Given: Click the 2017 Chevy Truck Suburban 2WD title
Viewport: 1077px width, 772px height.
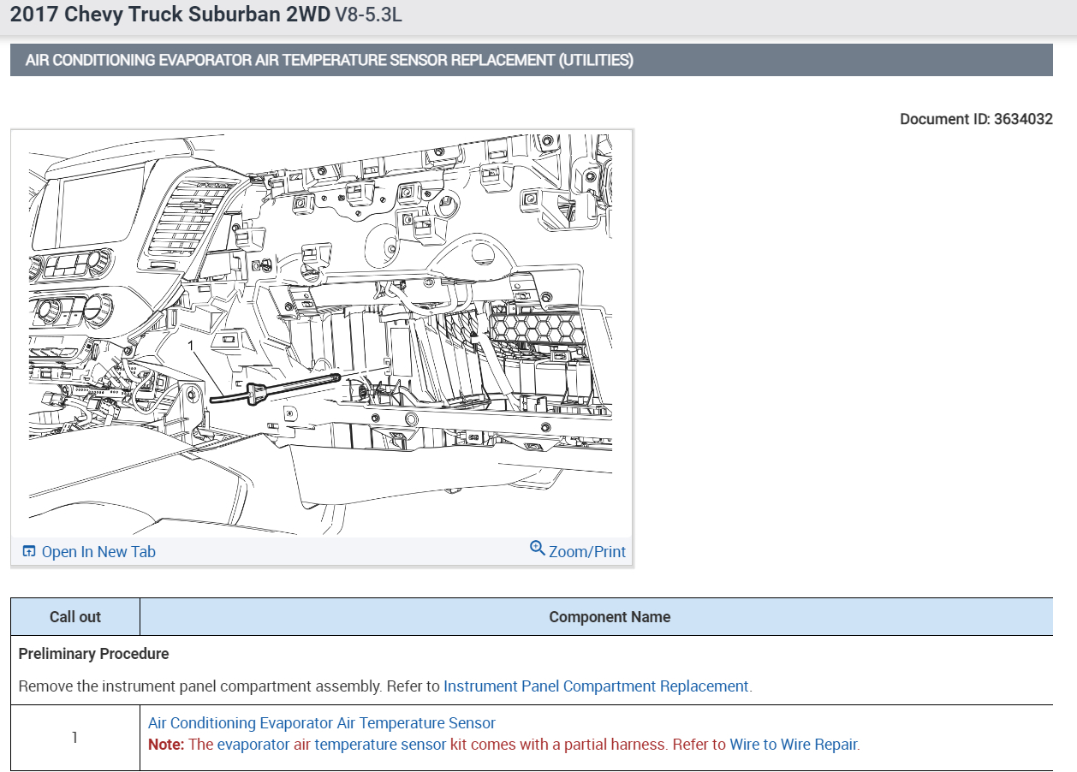Looking at the screenshot, I should point(170,15).
